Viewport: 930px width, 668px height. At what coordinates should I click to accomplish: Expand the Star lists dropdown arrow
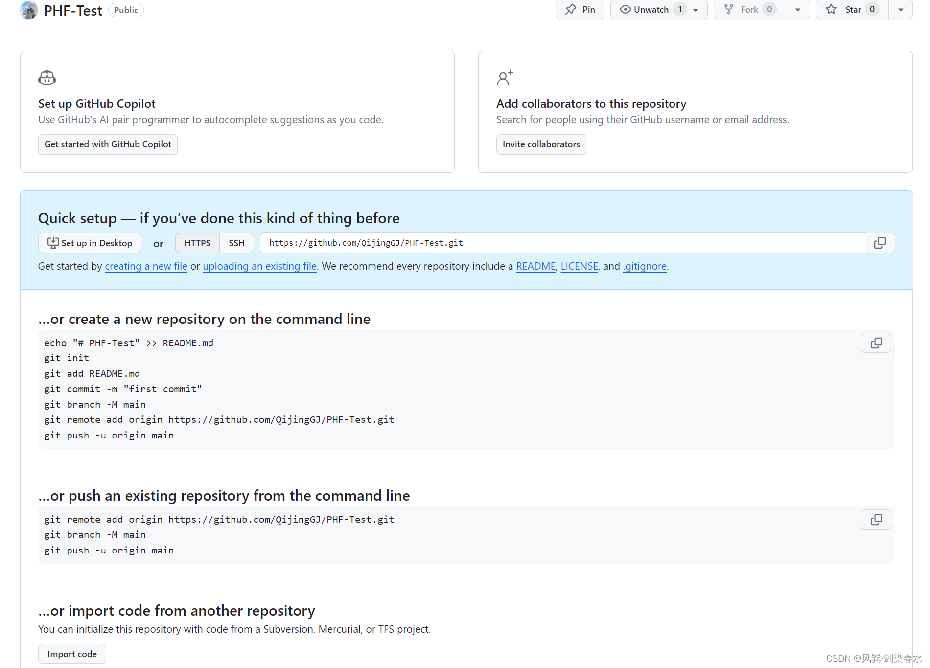pyautogui.click(x=901, y=10)
